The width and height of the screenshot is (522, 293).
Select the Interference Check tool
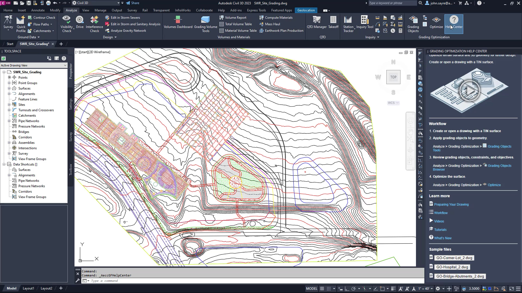click(x=94, y=24)
